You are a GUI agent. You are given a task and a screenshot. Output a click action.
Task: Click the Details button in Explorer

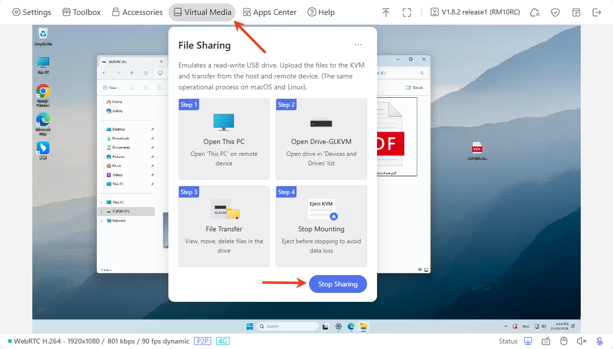[x=415, y=87]
